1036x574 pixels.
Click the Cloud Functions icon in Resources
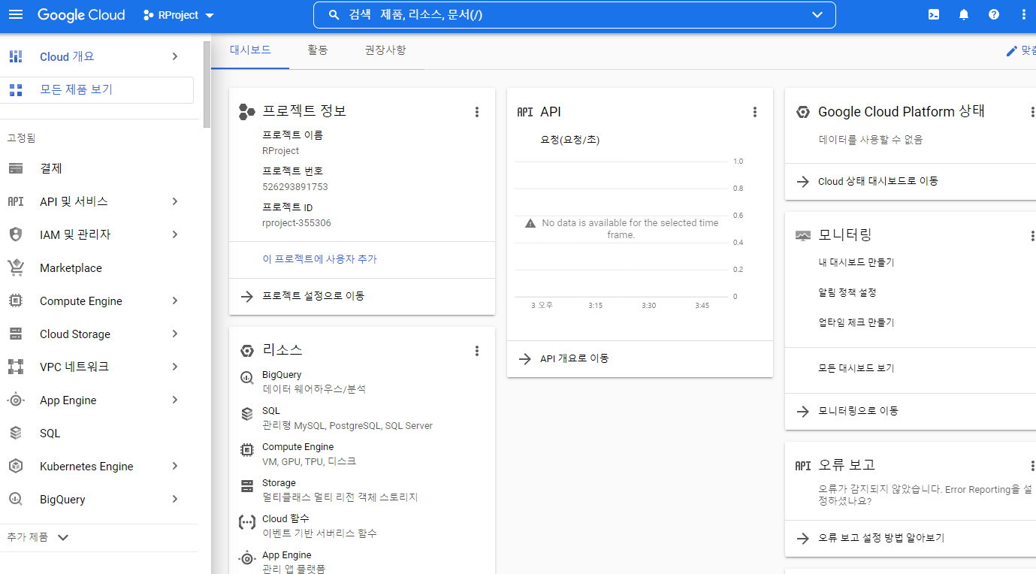click(246, 523)
